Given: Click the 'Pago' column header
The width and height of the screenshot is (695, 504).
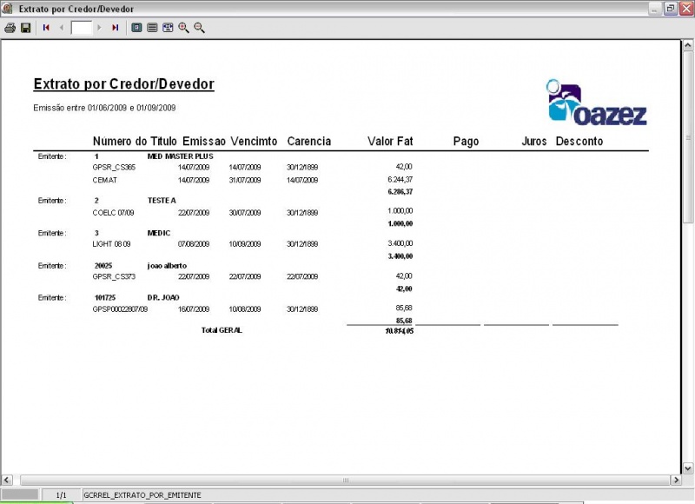Looking at the screenshot, I should 466,142.
